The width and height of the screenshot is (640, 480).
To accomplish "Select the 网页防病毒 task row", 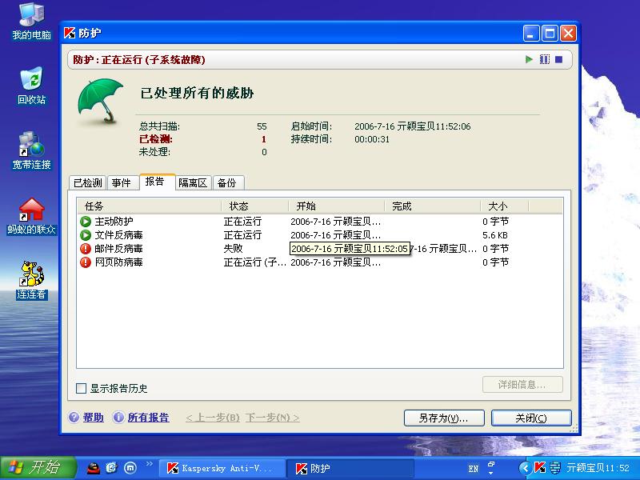I will [319, 262].
